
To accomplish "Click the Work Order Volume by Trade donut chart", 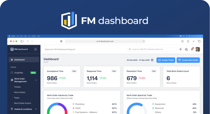I will [x=57, y=108].
